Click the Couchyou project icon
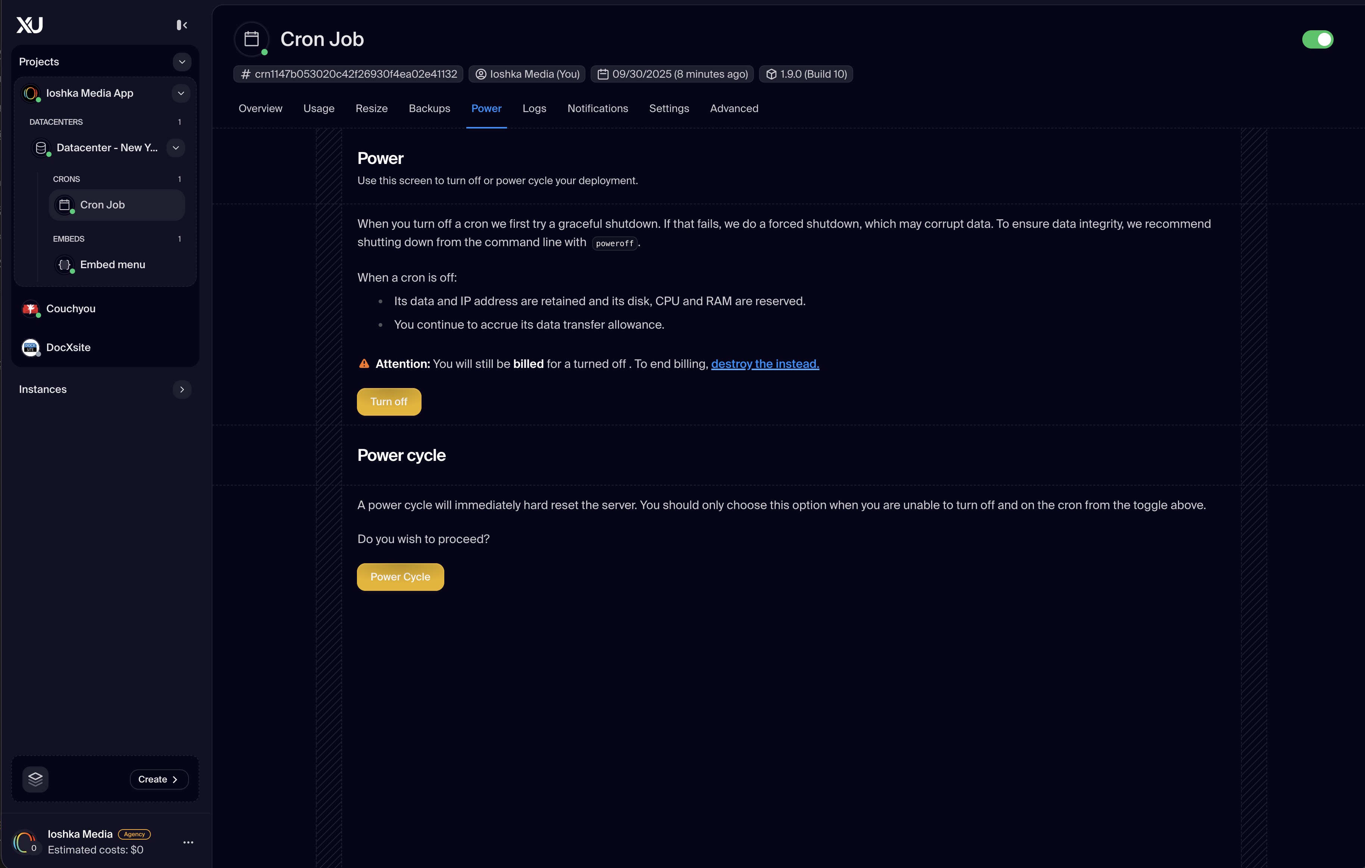Screen dimensions: 1365x868 tap(30, 309)
